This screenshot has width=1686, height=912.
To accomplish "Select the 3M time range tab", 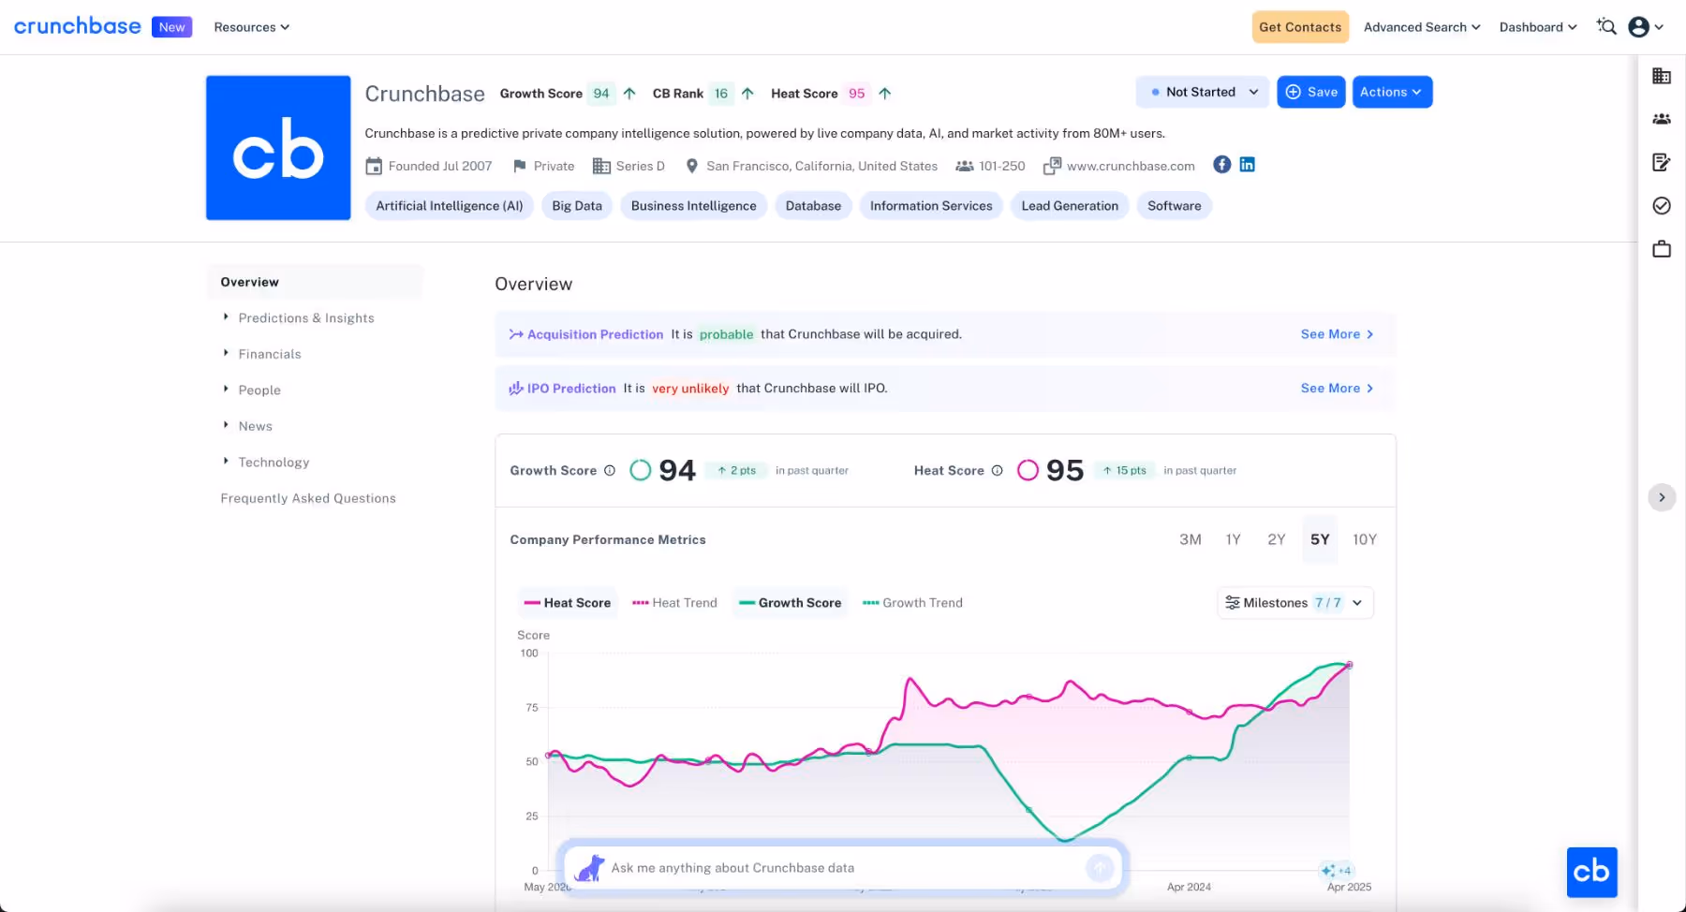I will [x=1191, y=539].
